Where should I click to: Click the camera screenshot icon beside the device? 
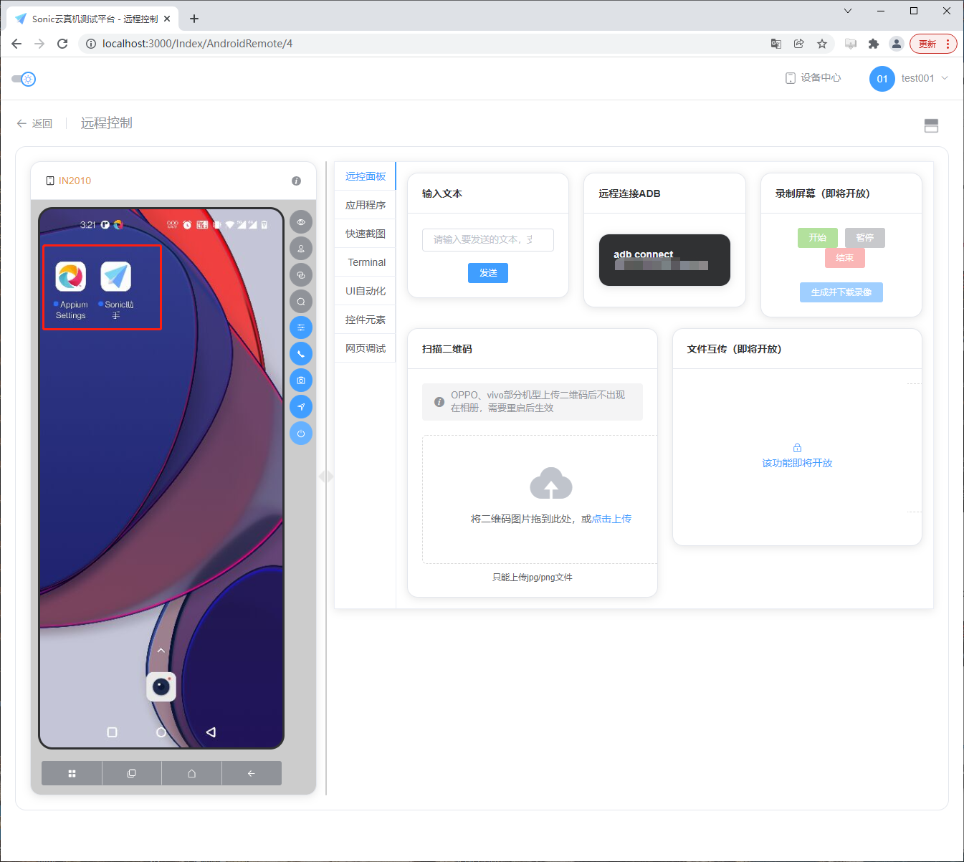pos(301,380)
